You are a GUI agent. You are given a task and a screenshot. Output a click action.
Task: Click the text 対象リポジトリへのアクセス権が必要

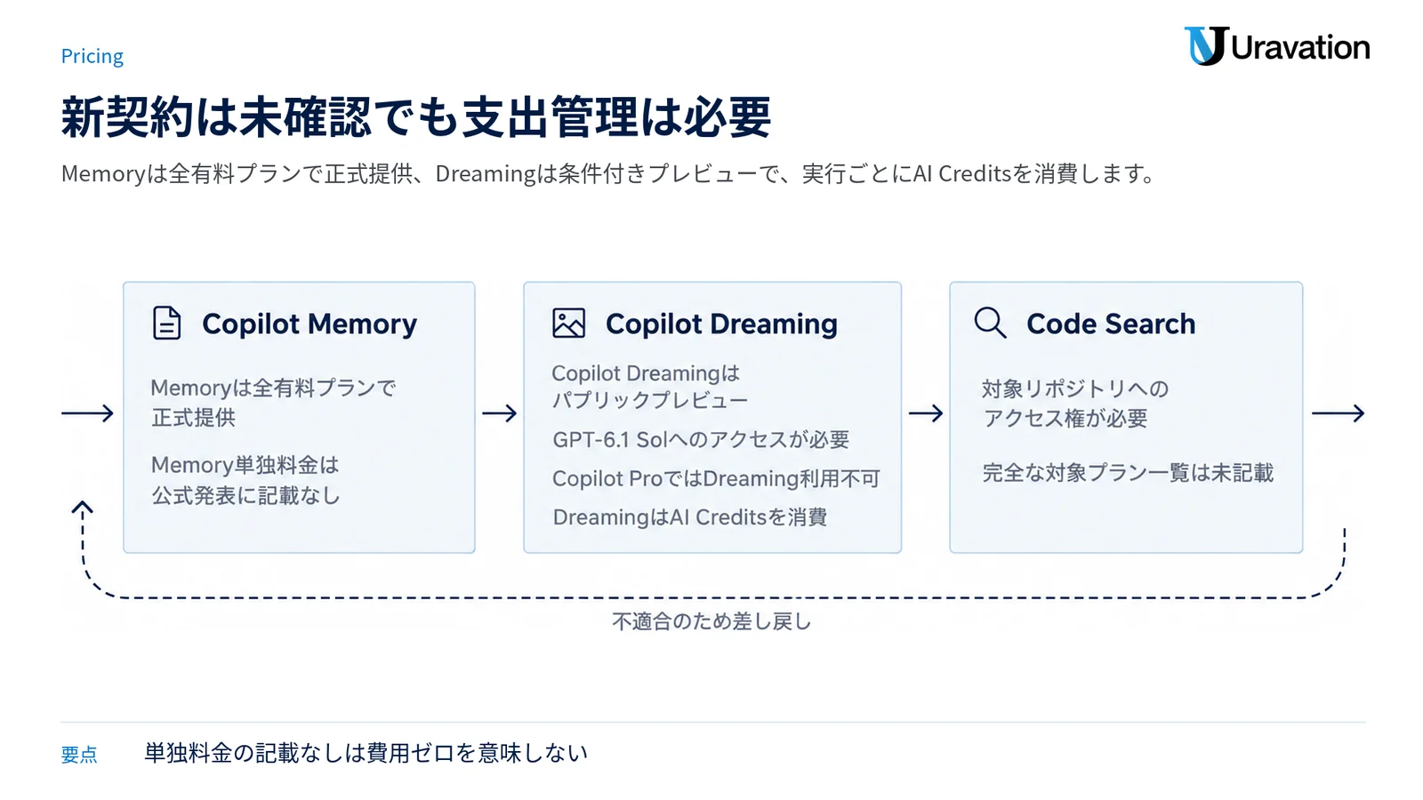(1074, 404)
